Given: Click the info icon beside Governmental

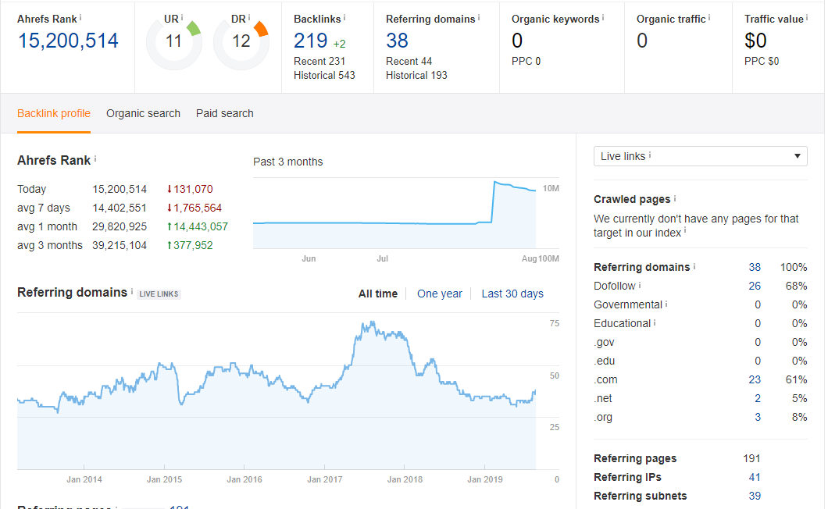Looking at the screenshot, I should [666, 304].
